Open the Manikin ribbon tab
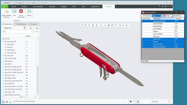187x105 pixels. [x=64, y=6]
